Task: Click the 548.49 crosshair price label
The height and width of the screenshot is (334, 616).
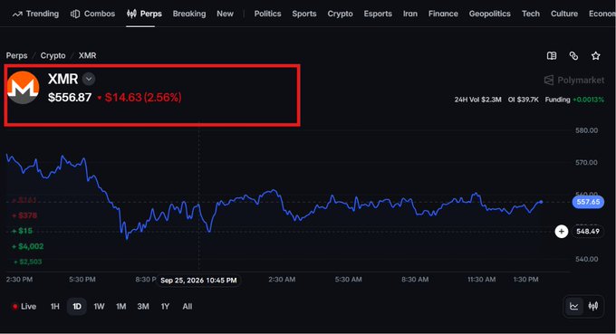Action: click(588, 232)
